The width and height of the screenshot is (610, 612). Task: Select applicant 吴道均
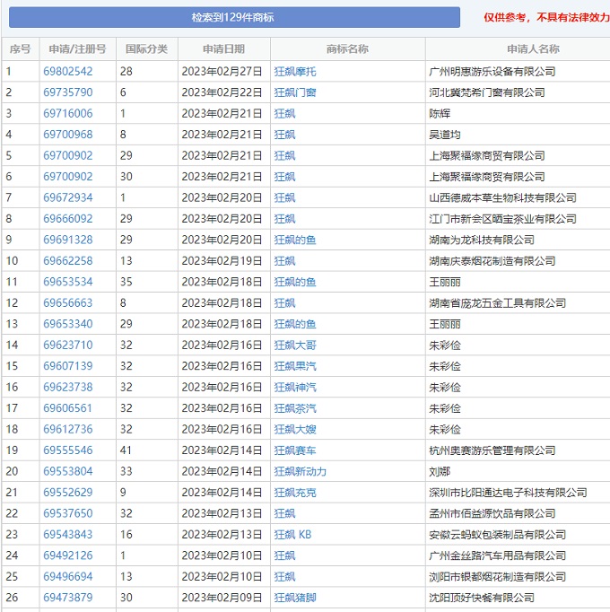pos(445,135)
